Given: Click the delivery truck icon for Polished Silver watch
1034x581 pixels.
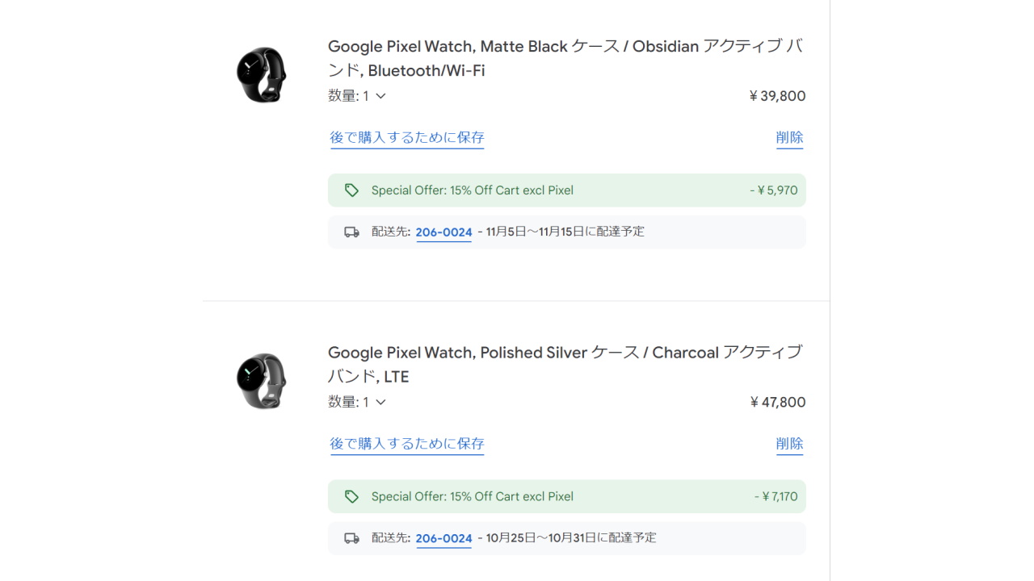Looking at the screenshot, I should pos(351,537).
